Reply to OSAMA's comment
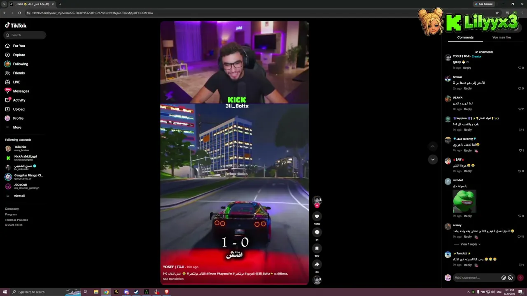527x296 pixels. [468, 109]
